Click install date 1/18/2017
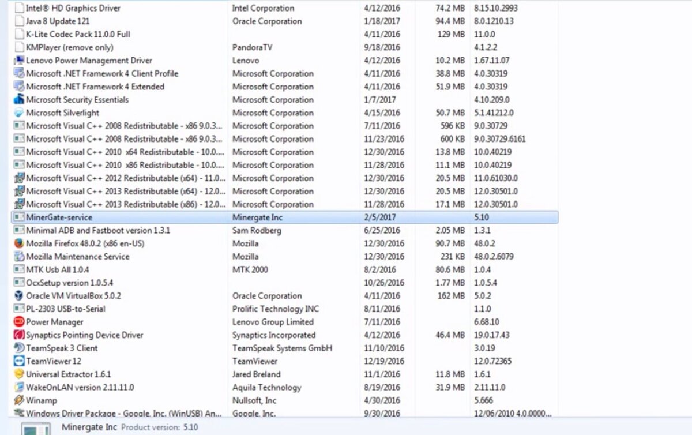 (382, 21)
